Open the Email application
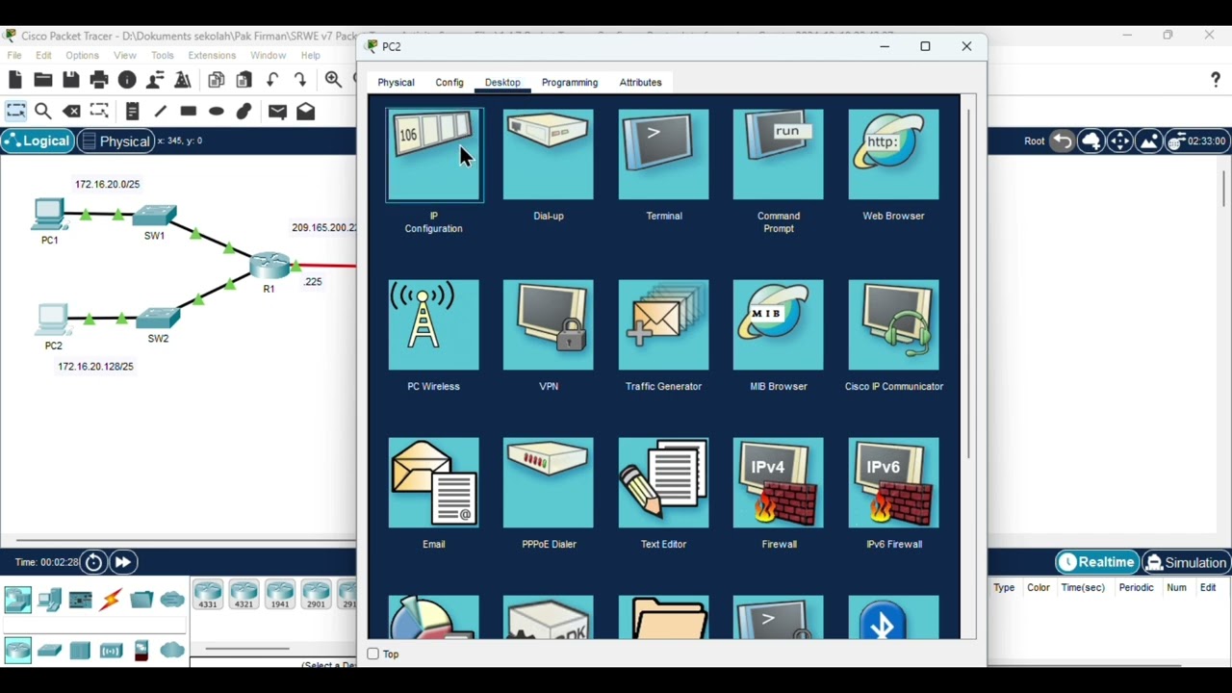The width and height of the screenshot is (1232, 693). tap(433, 483)
